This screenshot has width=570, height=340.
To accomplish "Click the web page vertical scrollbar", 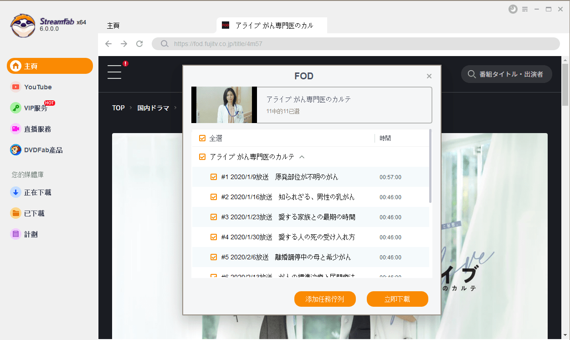I will tap(565, 84).
